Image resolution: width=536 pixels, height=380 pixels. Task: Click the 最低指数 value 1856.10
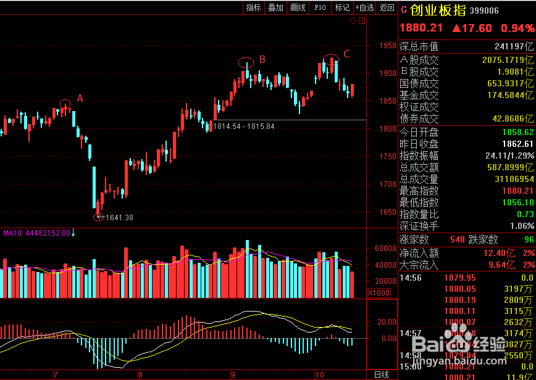tap(518, 202)
